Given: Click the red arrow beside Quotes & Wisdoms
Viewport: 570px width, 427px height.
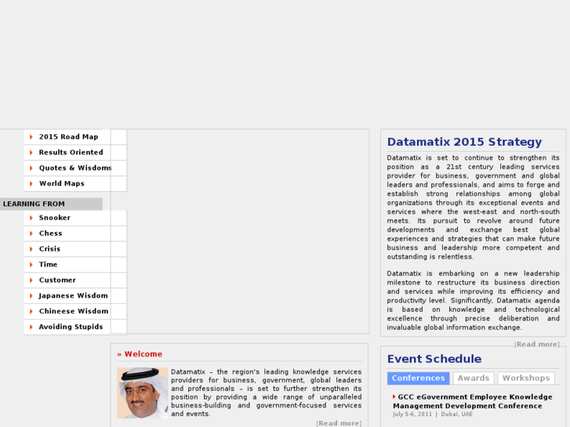Looking at the screenshot, I should coord(31,168).
